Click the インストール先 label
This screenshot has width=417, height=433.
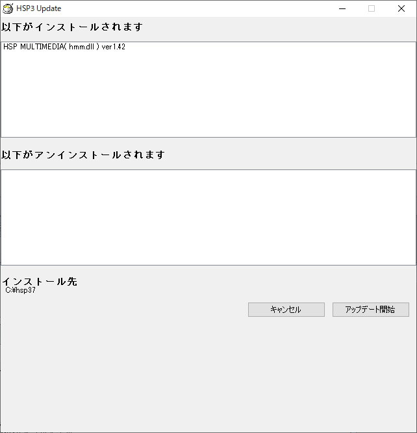(x=40, y=281)
